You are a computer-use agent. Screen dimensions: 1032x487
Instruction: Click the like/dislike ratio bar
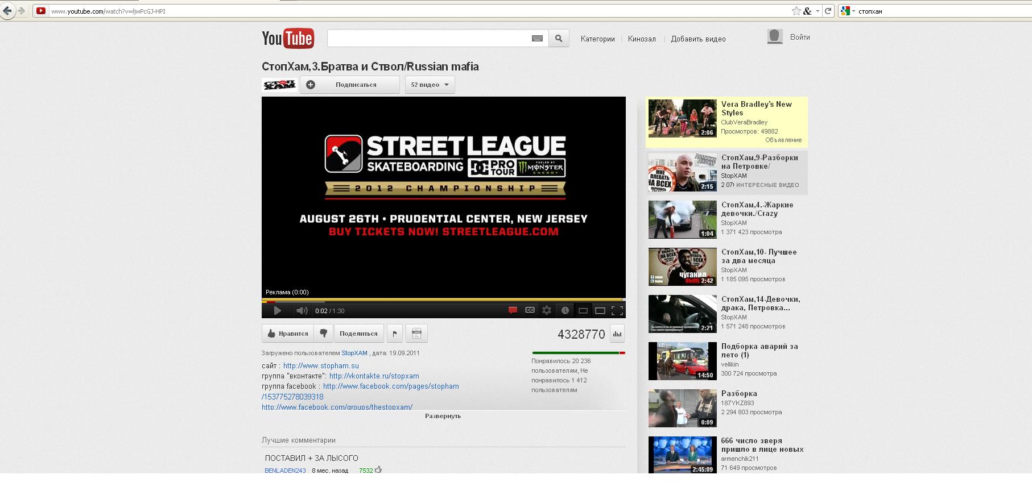pyautogui.click(x=579, y=353)
